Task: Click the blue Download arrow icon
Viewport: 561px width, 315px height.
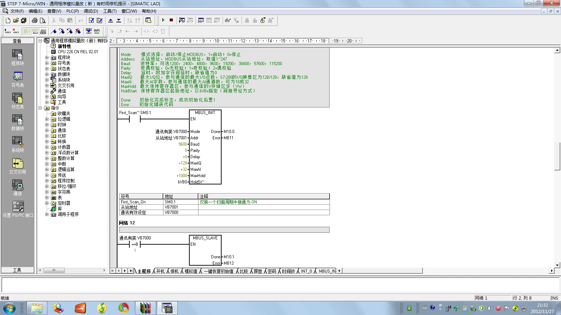Action: 119,20
